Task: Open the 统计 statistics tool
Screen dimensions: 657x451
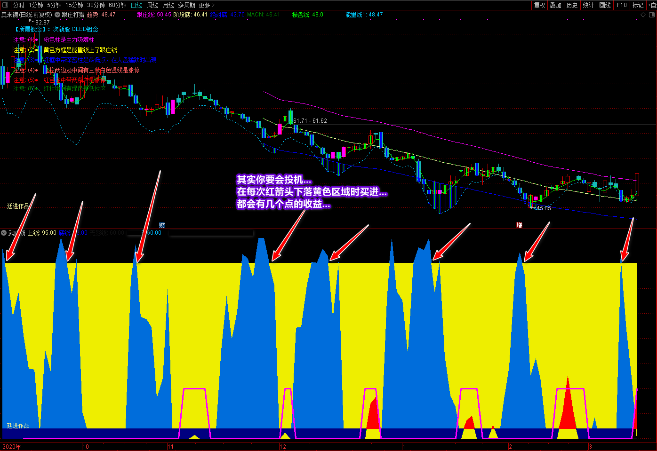Action: [x=588, y=5]
